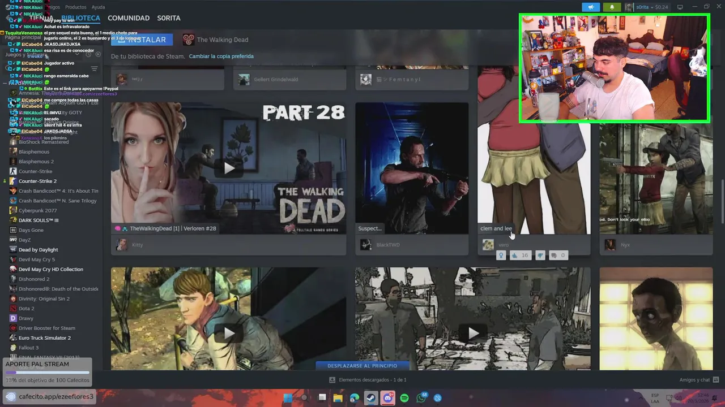The image size is (725, 407).
Task: Go to the COMUNIDAD tab
Action: click(129, 18)
